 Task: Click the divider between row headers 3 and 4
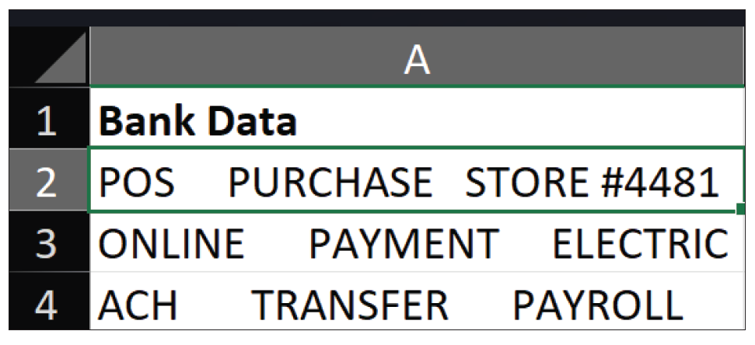tap(49, 271)
